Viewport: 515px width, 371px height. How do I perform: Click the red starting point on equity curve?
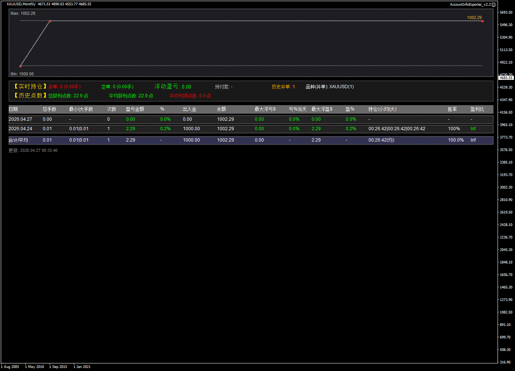point(20,66)
